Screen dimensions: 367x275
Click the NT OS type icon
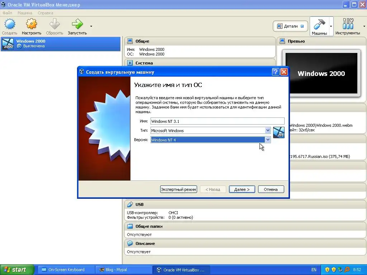(279, 132)
